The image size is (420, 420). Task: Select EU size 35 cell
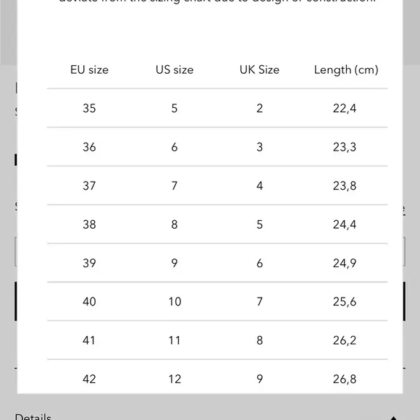pos(89,108)
